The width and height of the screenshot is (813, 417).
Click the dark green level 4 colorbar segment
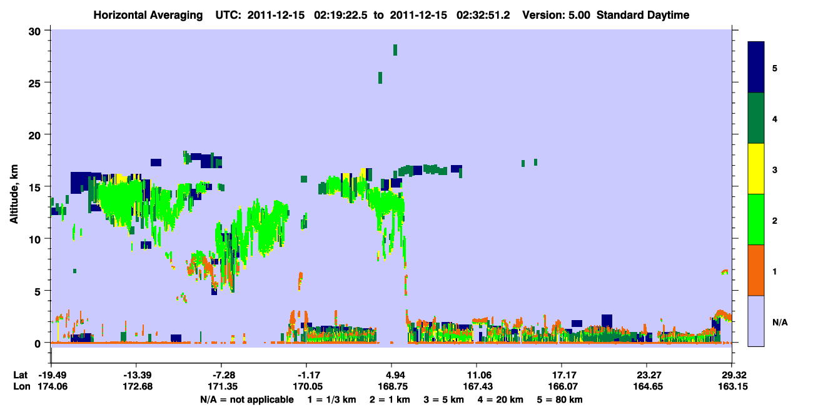[x=756, y=118]
